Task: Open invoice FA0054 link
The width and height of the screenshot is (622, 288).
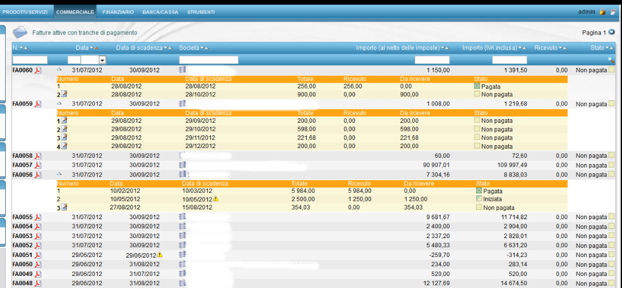Action: point(22,227)
